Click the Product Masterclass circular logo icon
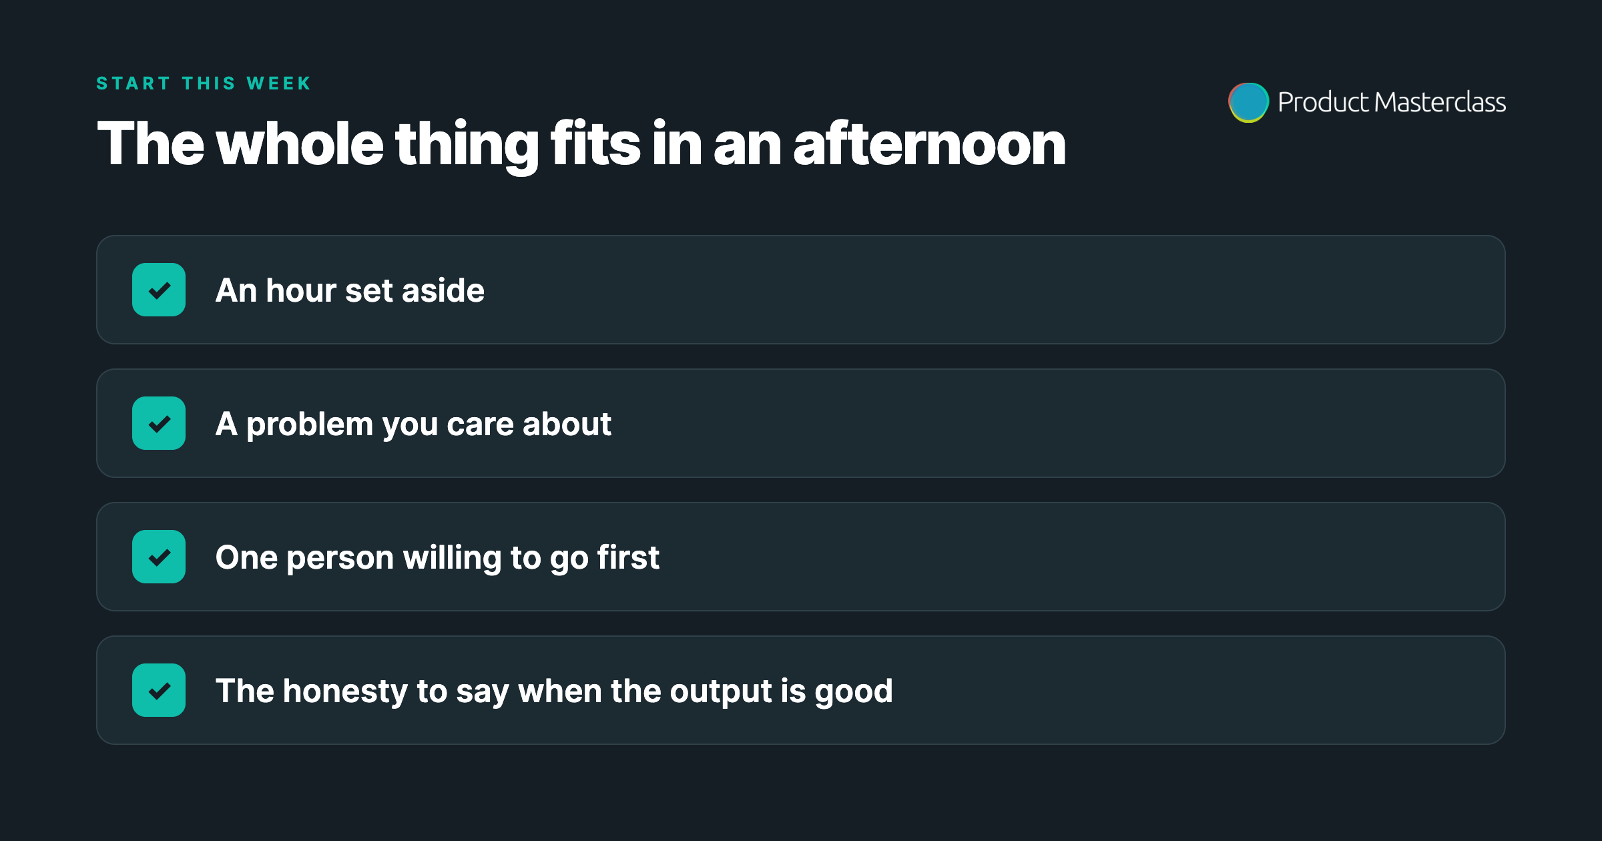The image size is (1602, 841). pos(1248,102)
